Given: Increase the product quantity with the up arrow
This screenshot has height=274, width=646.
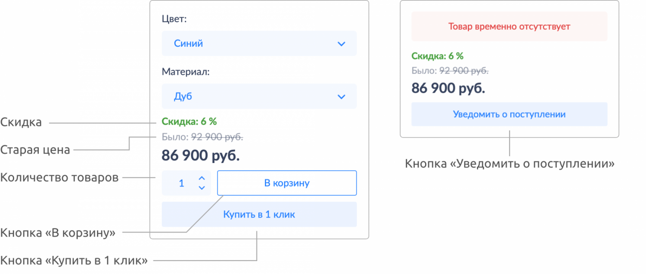Looking at the screenshot, I should pyautogui.click(x=201, y=178).
